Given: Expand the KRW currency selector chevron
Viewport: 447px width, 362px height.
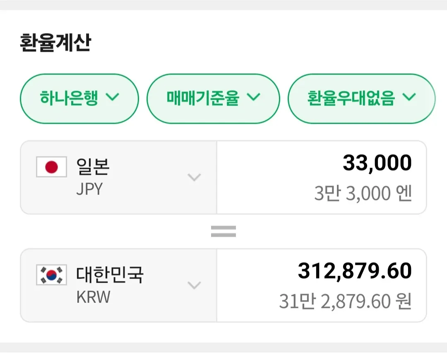Looking at the screenshot, I should (x=194, y=285).
